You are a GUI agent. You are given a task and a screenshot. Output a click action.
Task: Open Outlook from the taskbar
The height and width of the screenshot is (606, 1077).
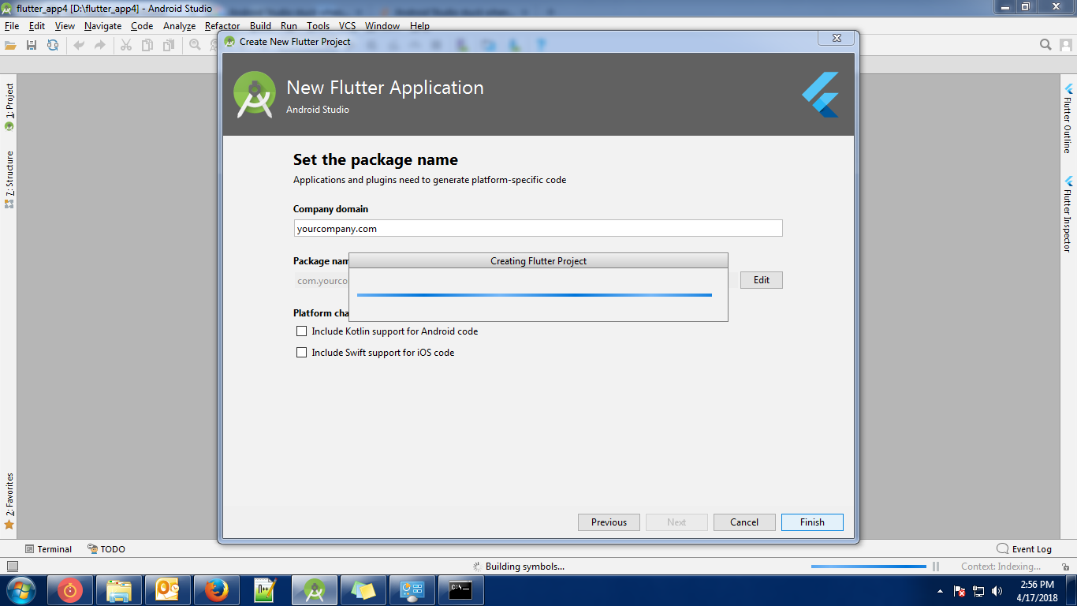click(168, 590)
